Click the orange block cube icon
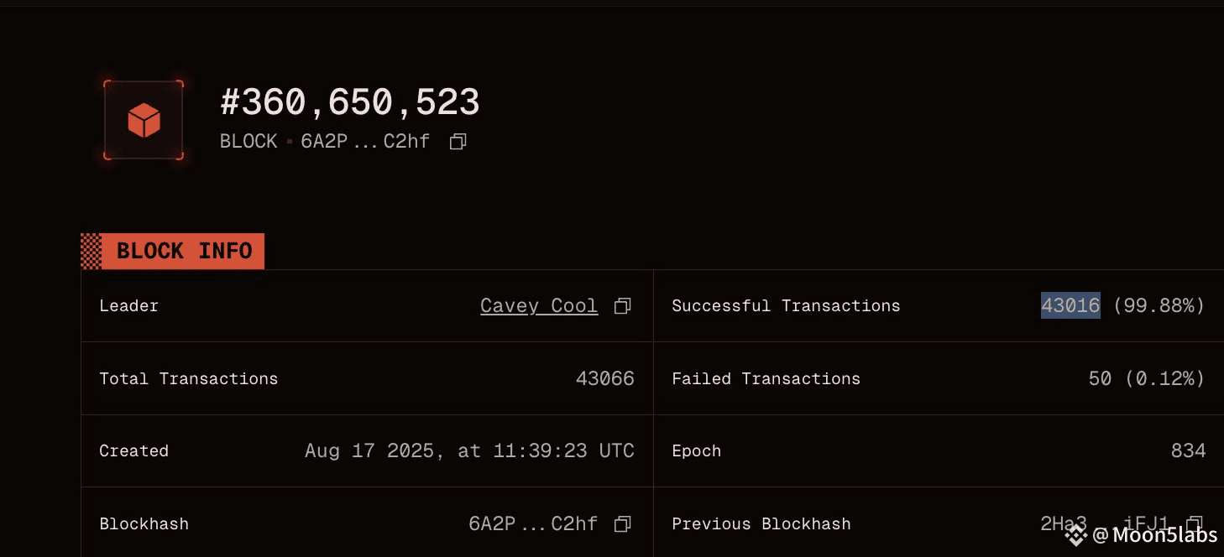The width and height of the screenshot is (1224, 557). click(x=144, y=121)
